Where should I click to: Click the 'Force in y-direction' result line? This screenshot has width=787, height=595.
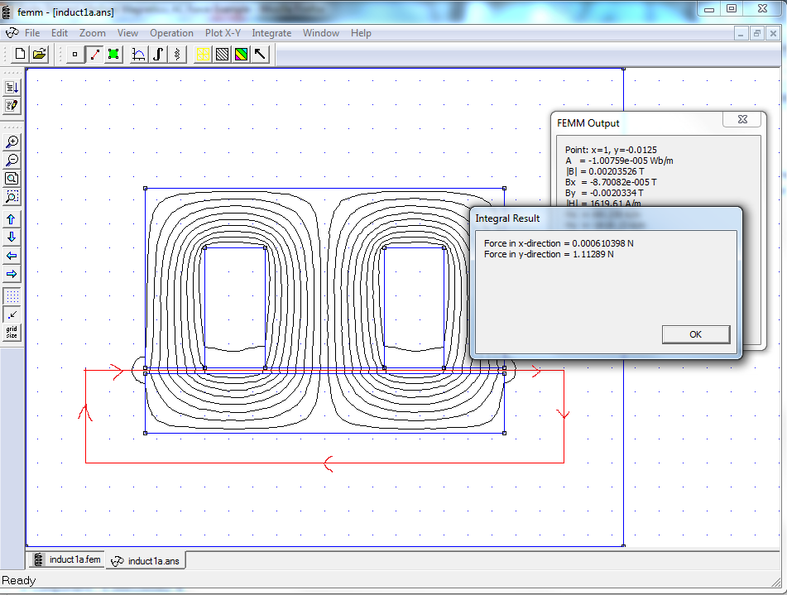point(549,255)
